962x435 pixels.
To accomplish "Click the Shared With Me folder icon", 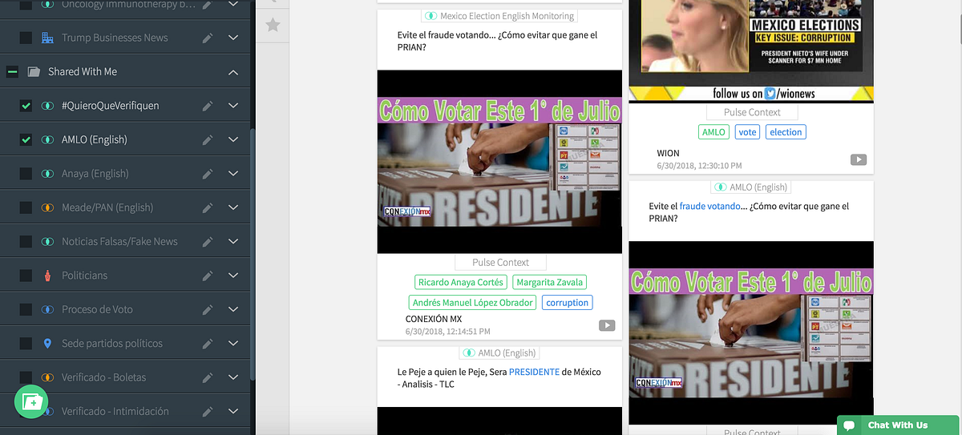I will click(34, 71).
